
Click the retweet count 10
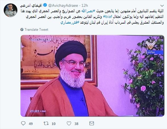[x=54, y=124]
